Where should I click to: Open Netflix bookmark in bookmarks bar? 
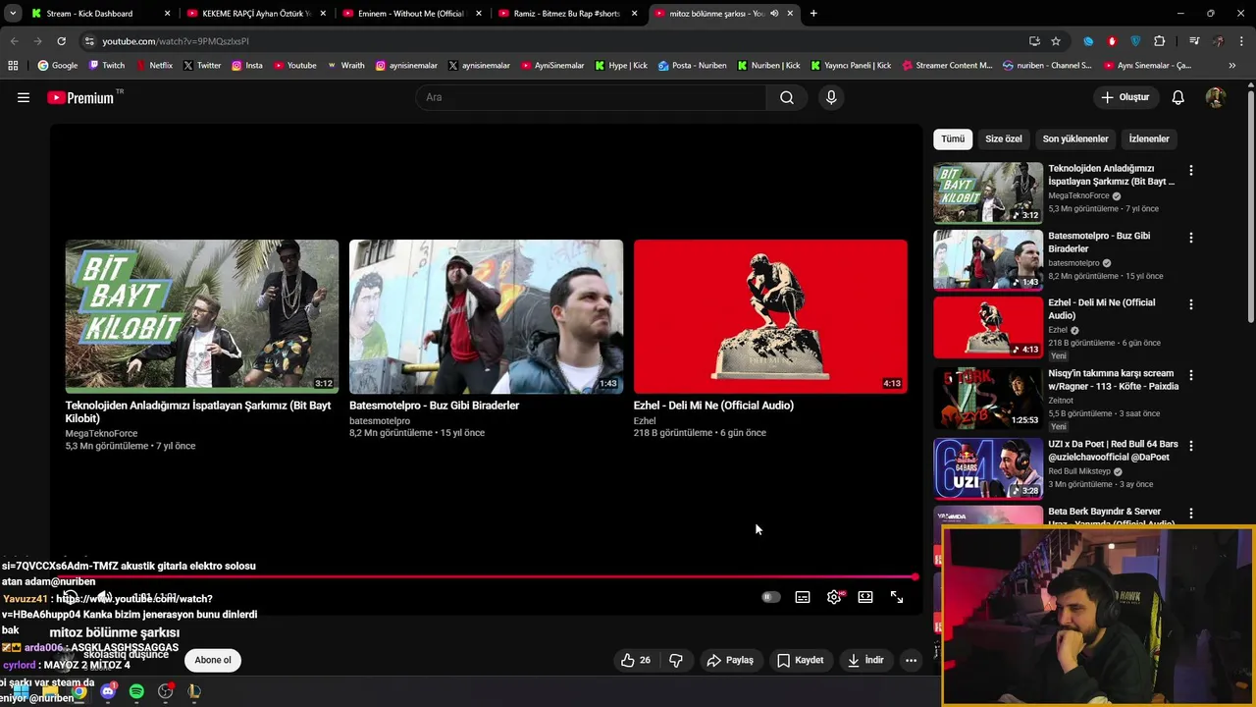pos(154,66)
